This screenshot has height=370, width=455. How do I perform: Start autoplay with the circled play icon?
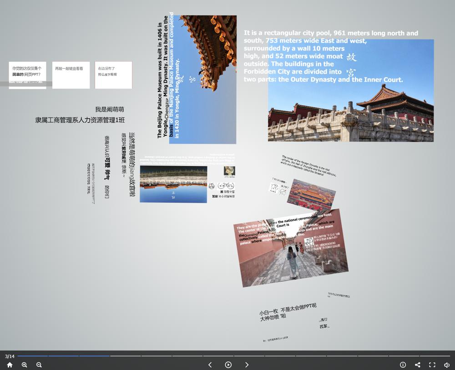point(228,365)
